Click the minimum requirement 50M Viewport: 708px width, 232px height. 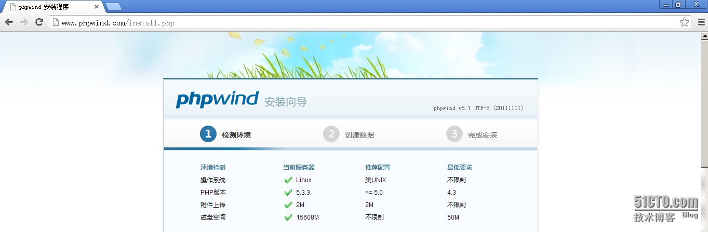(453, 217)
